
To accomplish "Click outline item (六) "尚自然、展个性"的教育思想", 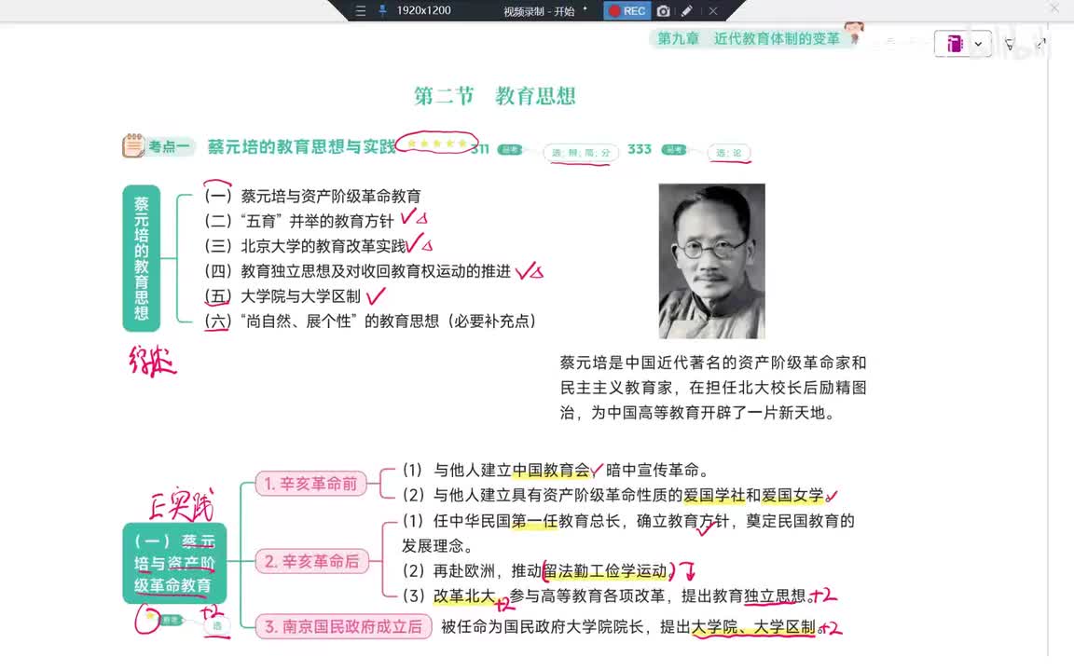I will pos(370,322).
